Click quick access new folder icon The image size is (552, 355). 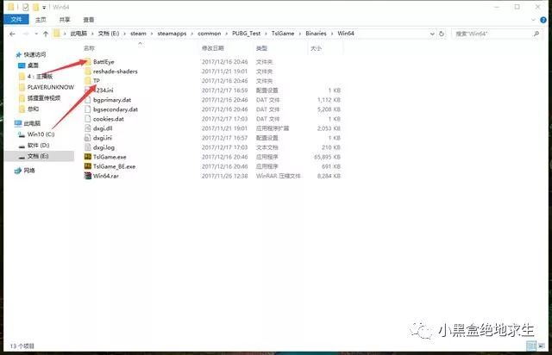point(35,7)
